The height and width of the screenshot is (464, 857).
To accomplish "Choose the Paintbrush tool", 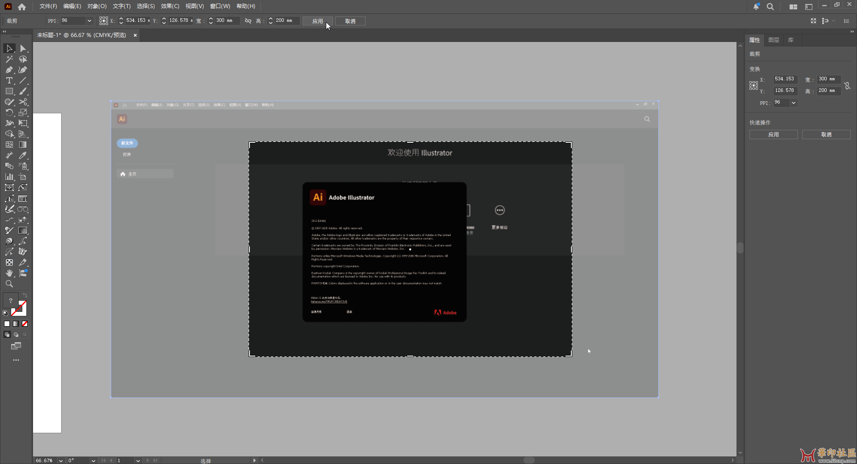I will (23, 91).
